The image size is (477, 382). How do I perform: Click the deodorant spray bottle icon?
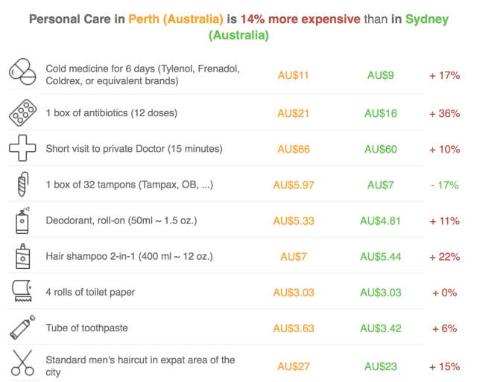point(22,220)
